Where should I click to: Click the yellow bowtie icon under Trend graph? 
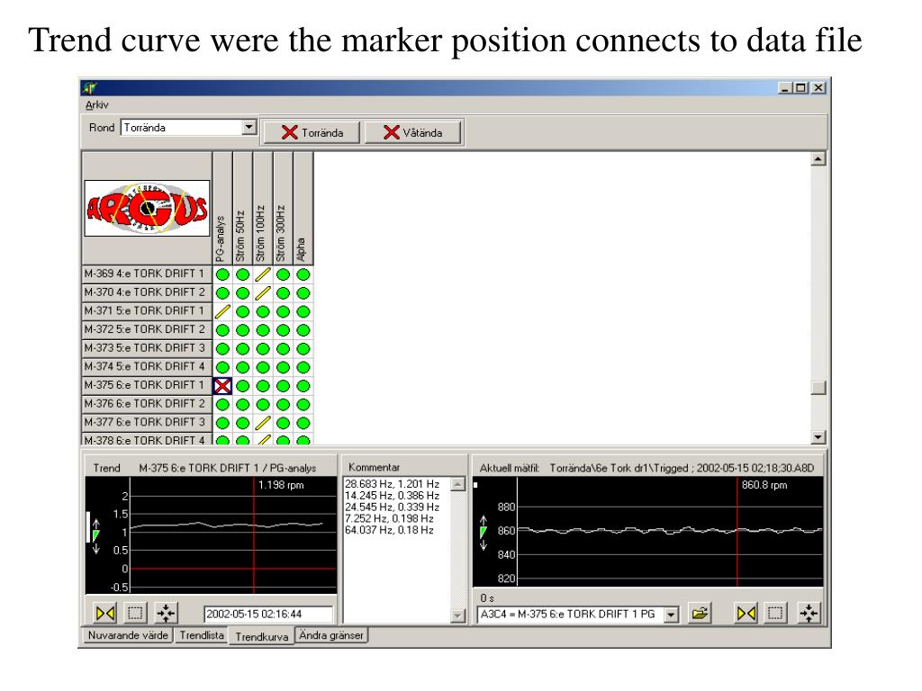105,614
